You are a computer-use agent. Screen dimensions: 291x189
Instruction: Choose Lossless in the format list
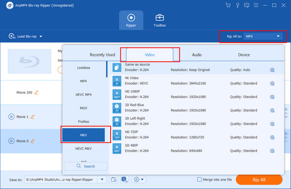[x=84, y=68]
